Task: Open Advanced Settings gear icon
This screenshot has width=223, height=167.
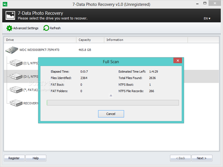Action: point(9,28)
